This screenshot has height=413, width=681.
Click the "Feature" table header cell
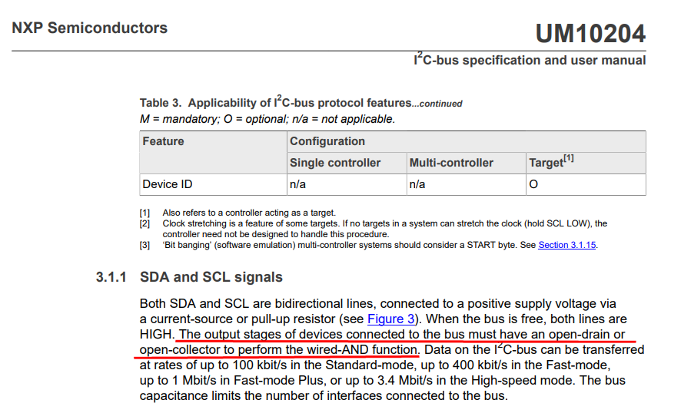(164, 141)
